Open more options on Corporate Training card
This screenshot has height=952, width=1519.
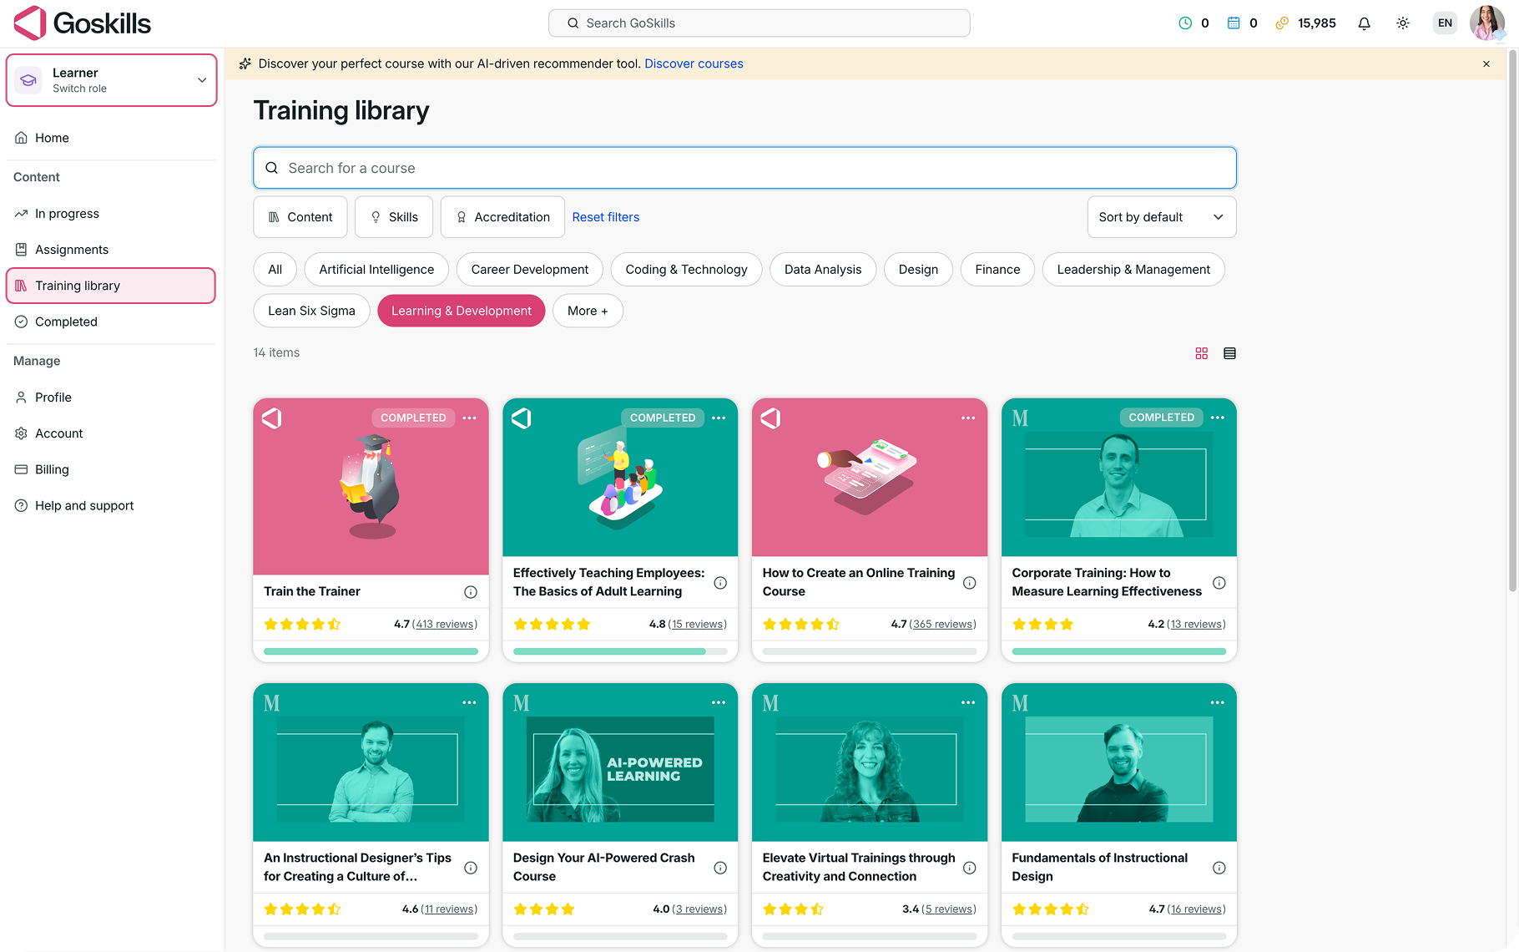(1218, 418)
